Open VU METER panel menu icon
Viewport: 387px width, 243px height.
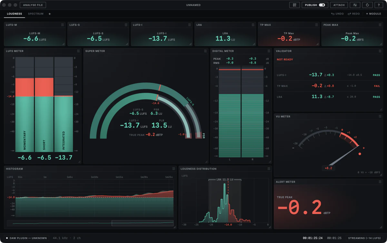[x=380, y=116]
